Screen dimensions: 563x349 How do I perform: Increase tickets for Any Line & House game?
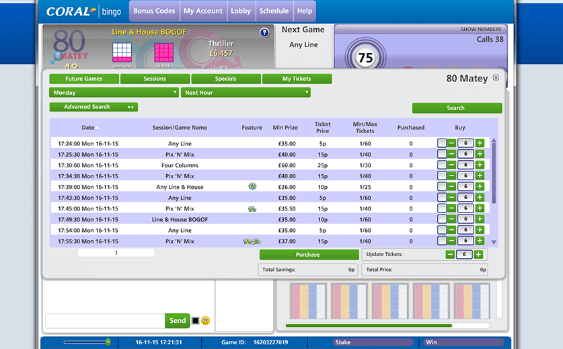pyautogui.click(x=480, y=186)
